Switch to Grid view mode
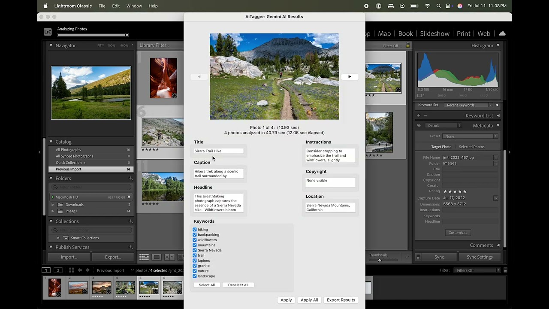This screenshot has height=309, width=549. pyautogui.click(x=144, y=257)
